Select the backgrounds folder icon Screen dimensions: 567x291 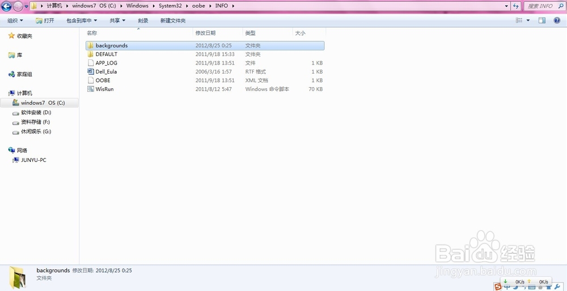(x=90, y=45)
